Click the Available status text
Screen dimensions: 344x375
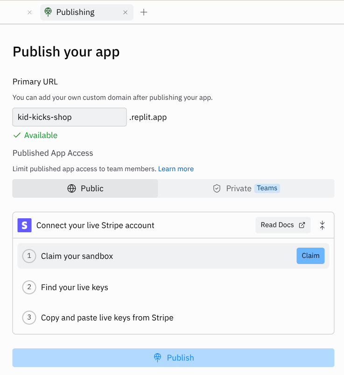click(x=41, y=135)
